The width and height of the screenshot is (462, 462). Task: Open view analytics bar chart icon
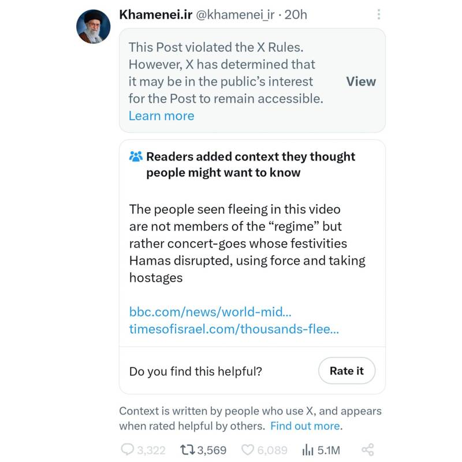307,449
